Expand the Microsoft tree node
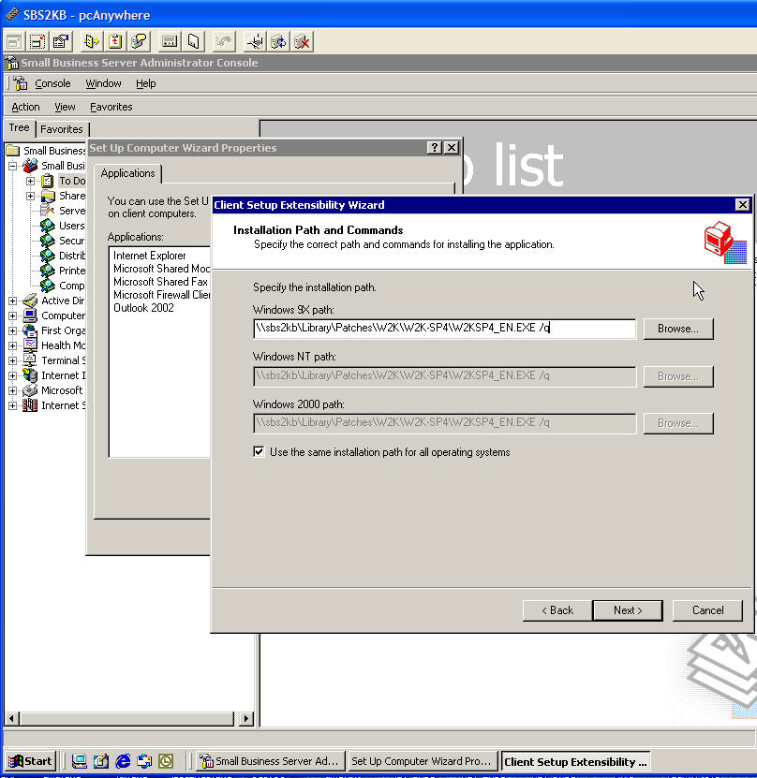The width and height of the screenshot is (757, 778). coord(13,390)
